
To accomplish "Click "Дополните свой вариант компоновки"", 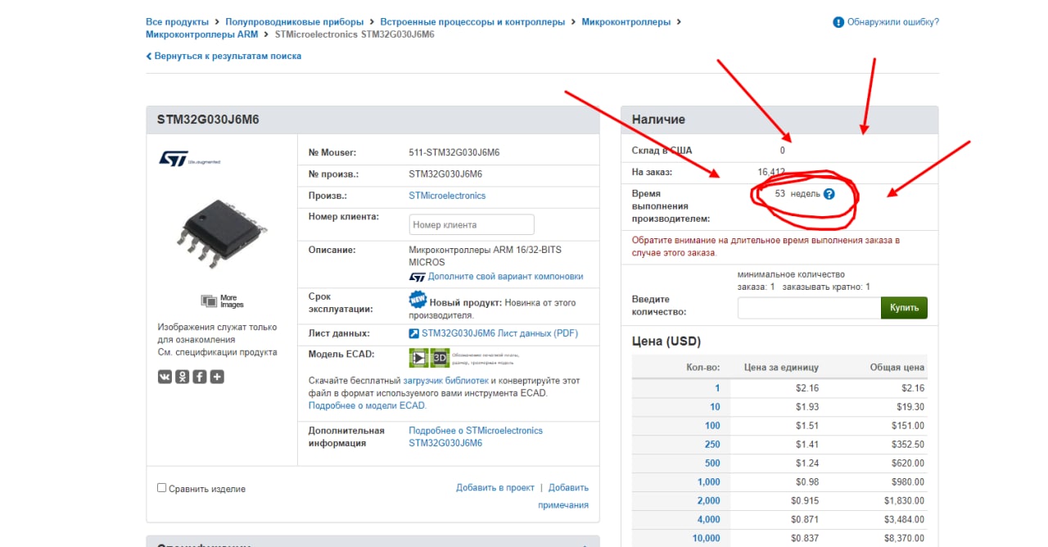I will pyautogui.click(x=505, y=277).
